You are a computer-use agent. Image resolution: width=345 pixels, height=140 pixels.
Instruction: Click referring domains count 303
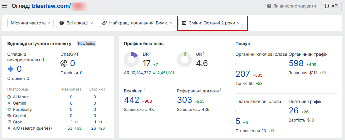tap(184, 100)
